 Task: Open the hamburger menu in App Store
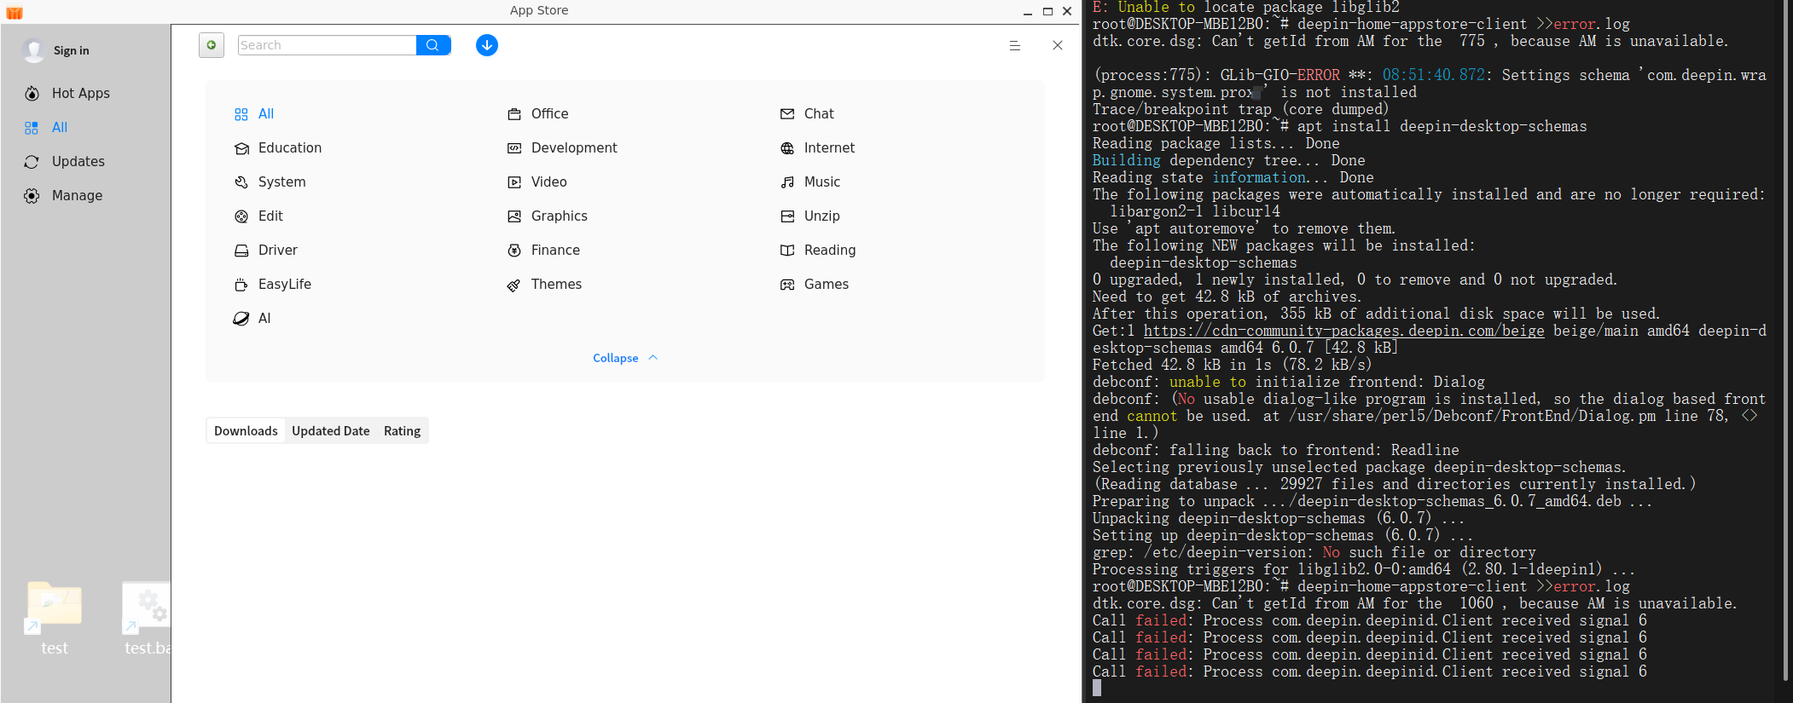pos(1015,46)
